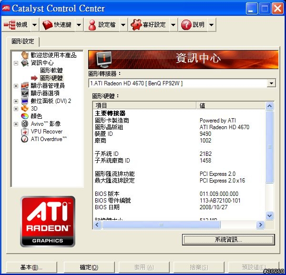Select 圖形軟體 in the tree
The width and height of the screenshot is (286, 275).
pos(51,70)
